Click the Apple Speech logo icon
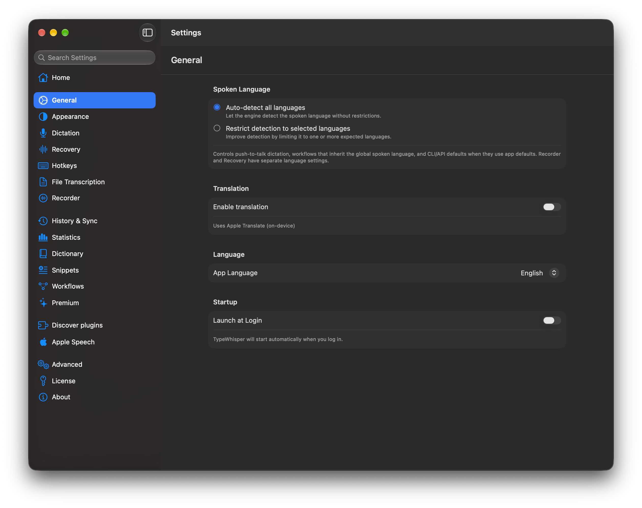Screen dimensions: 642x508 (43, 342)
